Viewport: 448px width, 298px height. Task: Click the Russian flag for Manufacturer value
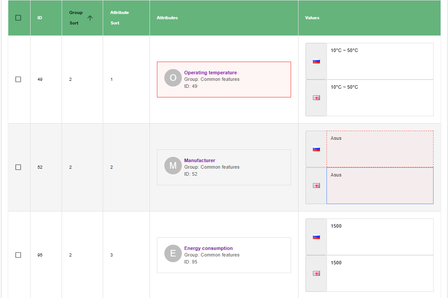[x=316, y=149]
